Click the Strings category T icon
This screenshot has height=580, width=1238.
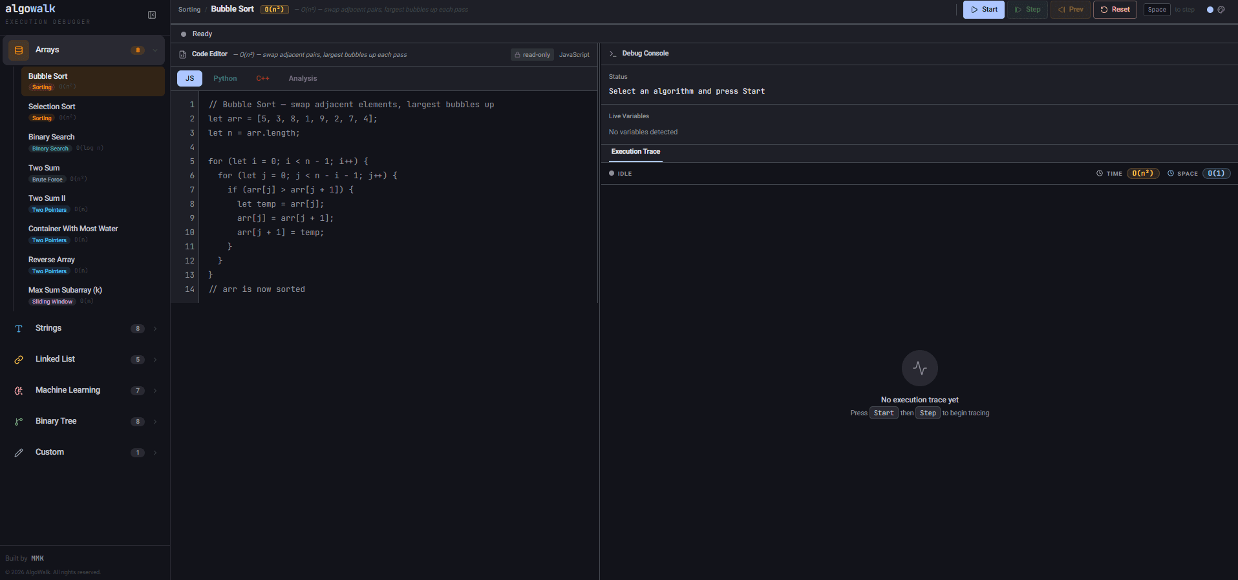(19, 329)
